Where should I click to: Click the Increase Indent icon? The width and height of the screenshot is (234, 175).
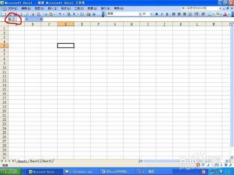(203, 14)
